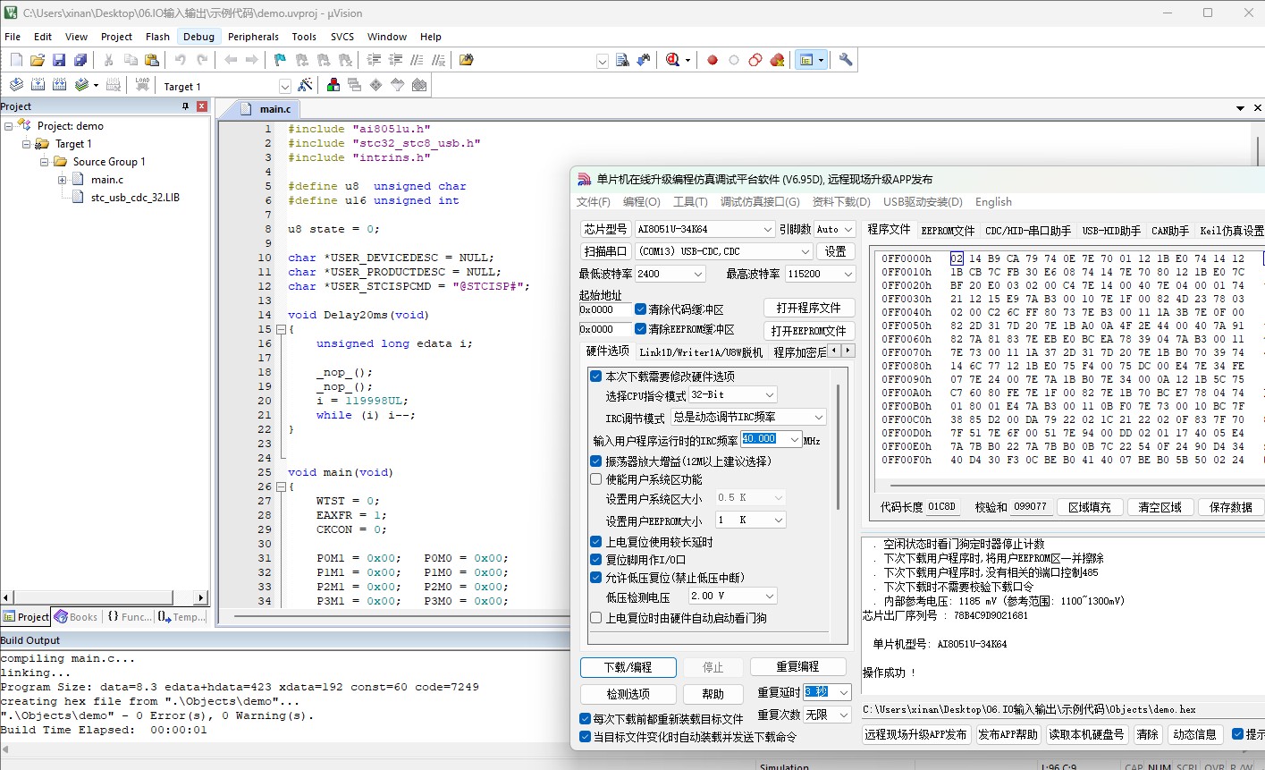The height and width of the screenshot is (770, 1265).
Task: Toggle 上电复位时由硬件自动启动看门狗 checkbox
Action: 596,618
